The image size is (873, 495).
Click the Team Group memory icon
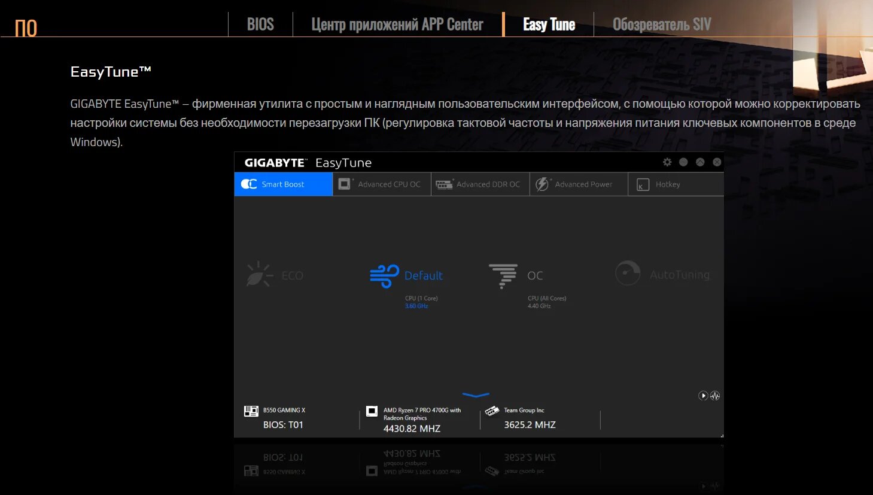pyautogui.click(x=492, y=411)
